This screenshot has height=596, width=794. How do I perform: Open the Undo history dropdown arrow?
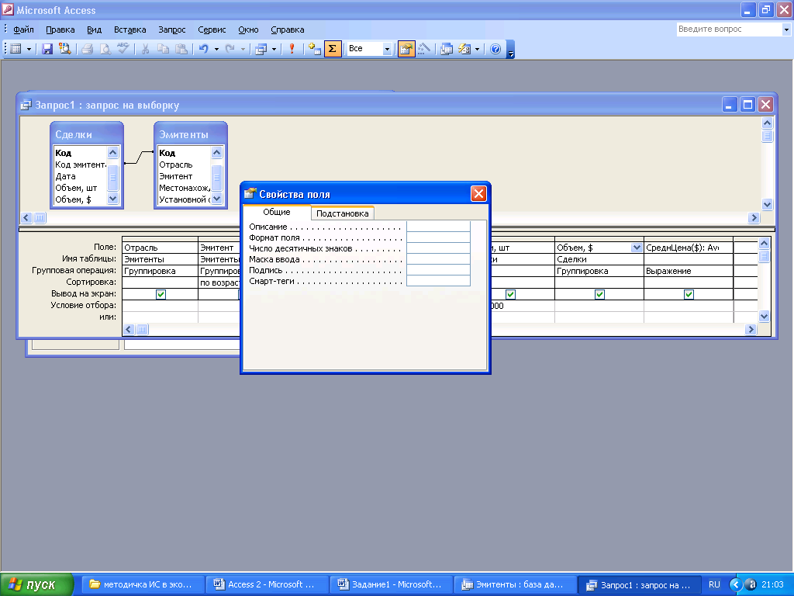pyautogui.click(x=216, y=49)
